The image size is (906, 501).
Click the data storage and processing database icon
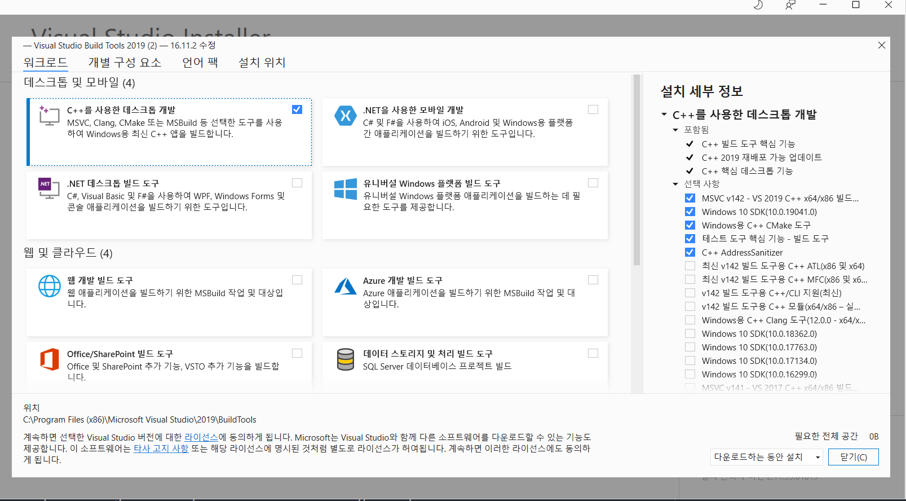(x=345, y=359)
